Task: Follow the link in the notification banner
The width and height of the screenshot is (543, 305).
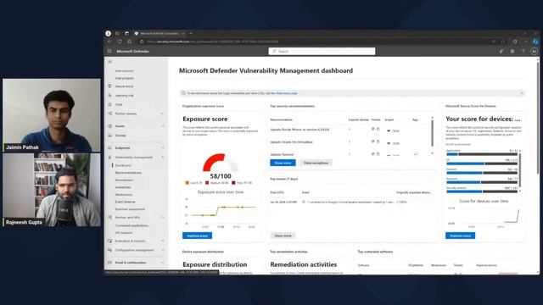Action: click(x=287, y=93)
